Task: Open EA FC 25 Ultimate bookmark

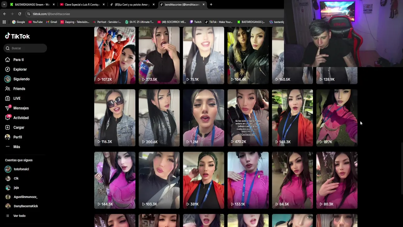Action: [x=139, y=22]
